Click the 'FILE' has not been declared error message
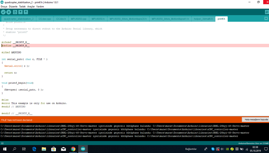This screenshot has height=153, width=269. click(17, 120)
